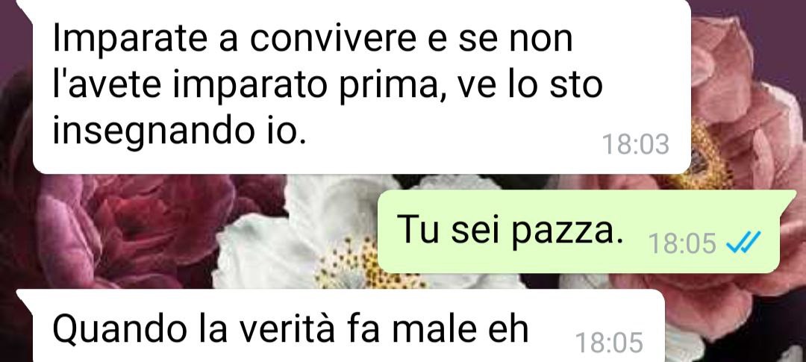Tap the tail corner of "Quando la verità" bubble
806x362 pixels.
[25, 296]
